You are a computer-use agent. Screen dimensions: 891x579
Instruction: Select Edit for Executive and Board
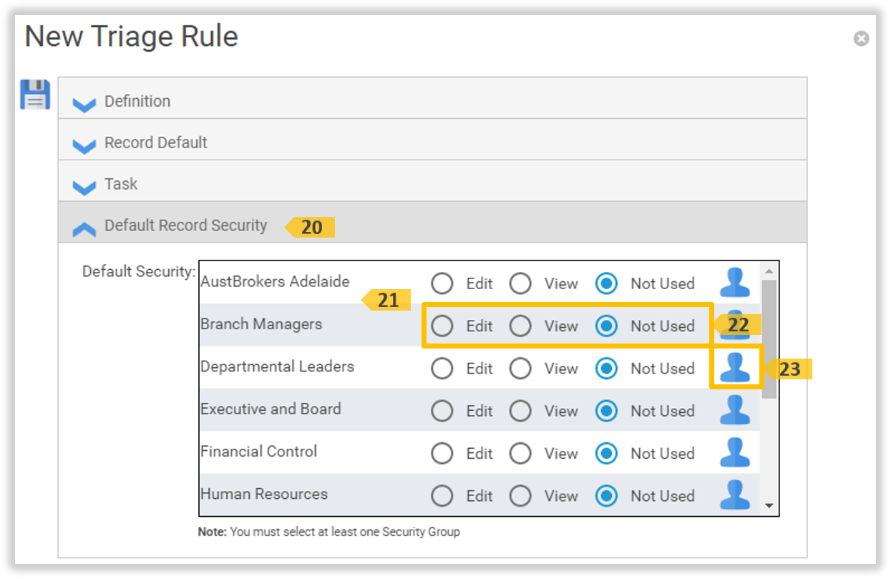click(442, 411)
